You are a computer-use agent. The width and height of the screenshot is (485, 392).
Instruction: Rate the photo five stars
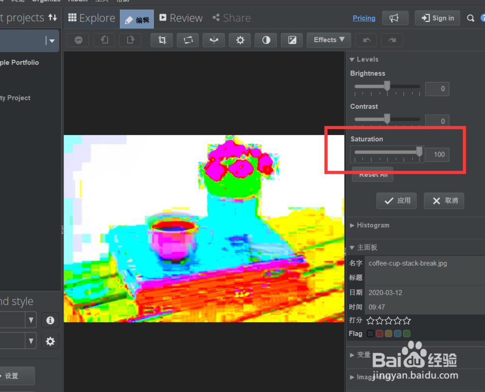click(x=407, y=321)
